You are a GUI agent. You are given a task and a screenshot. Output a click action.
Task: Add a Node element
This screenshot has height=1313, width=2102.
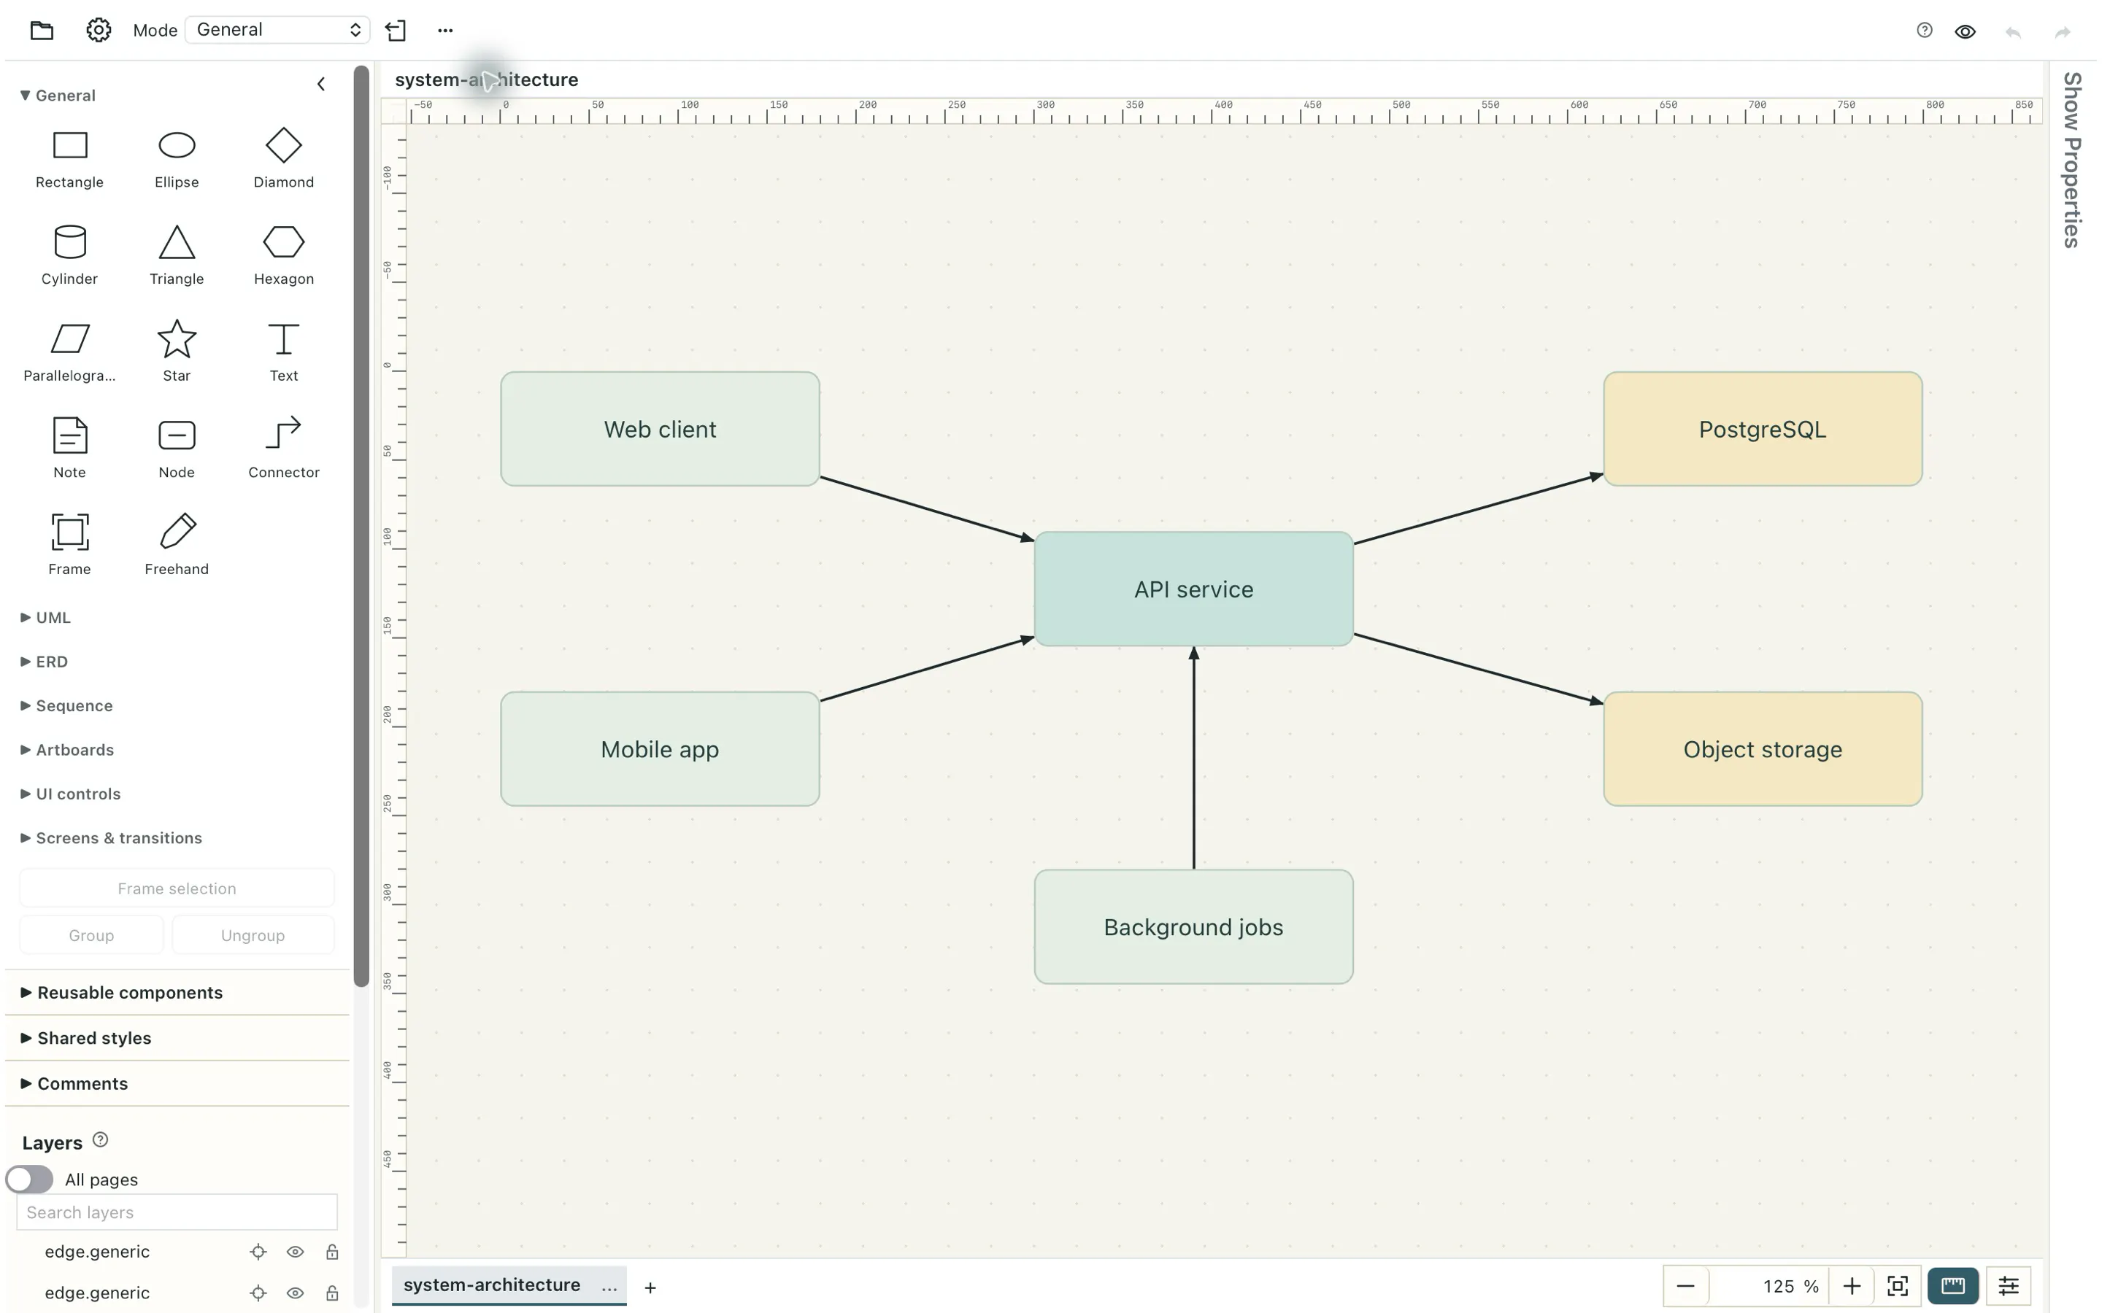click(x=177, y=449)
